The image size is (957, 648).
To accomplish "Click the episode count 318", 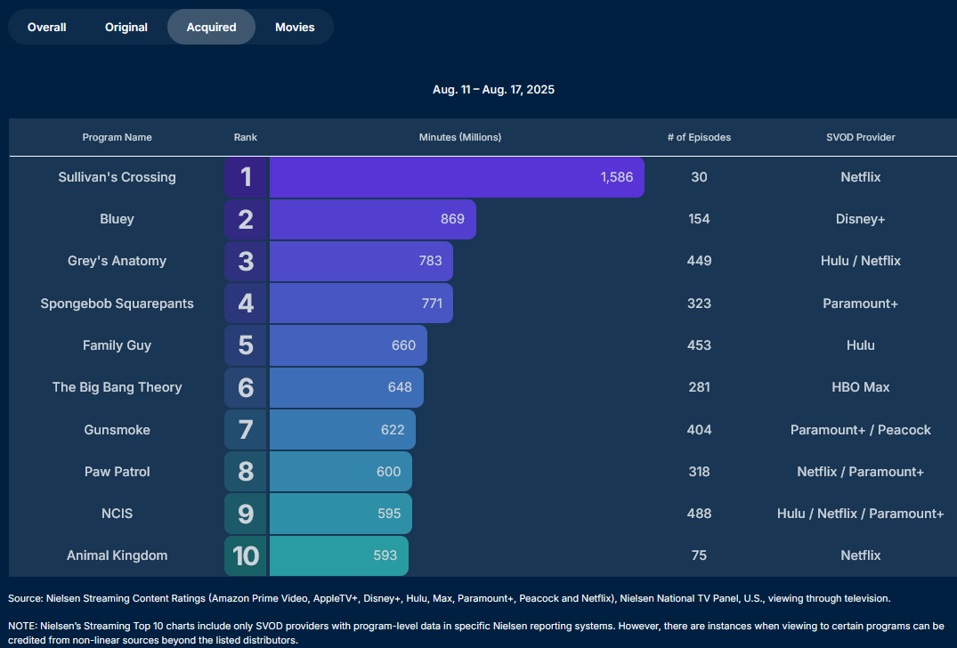I will (699, 472).
